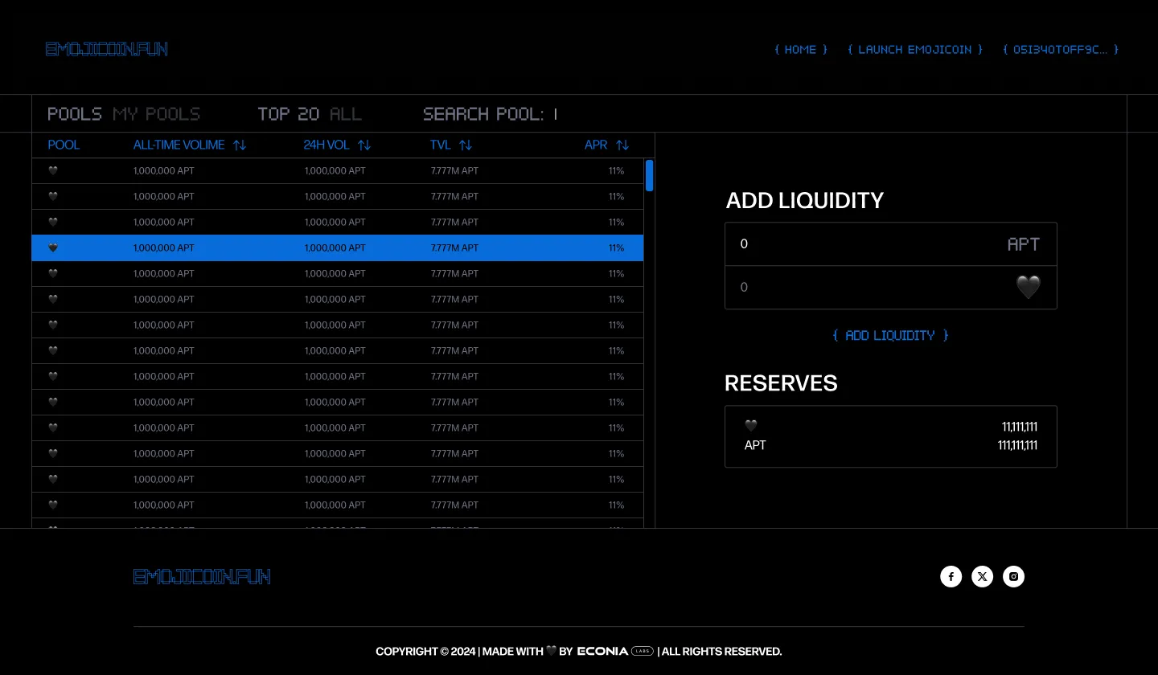
Task: Click the pool list scrollbar thumb
Action: click(649, 175)
